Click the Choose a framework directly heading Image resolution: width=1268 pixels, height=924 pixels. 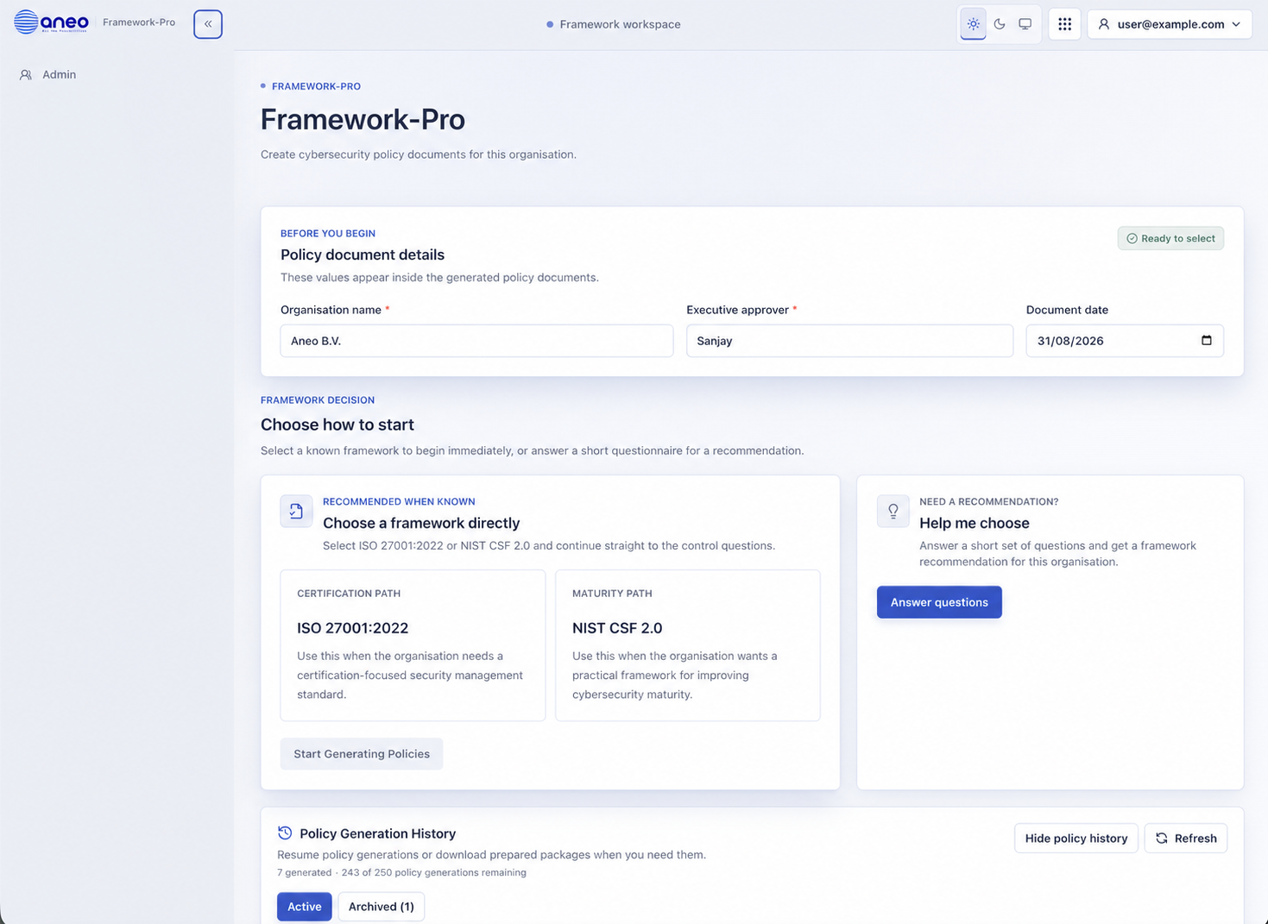coord(421,523)
